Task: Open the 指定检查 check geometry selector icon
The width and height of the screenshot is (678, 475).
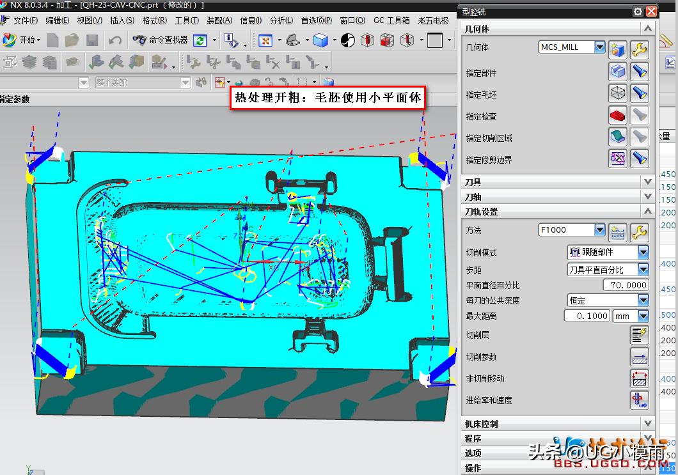Action: coord(617,114)
